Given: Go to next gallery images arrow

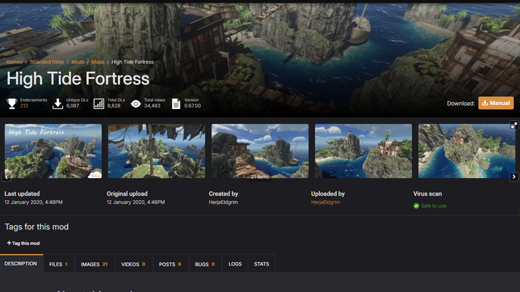Looking at the screenshot, I should tap(514, 177).
